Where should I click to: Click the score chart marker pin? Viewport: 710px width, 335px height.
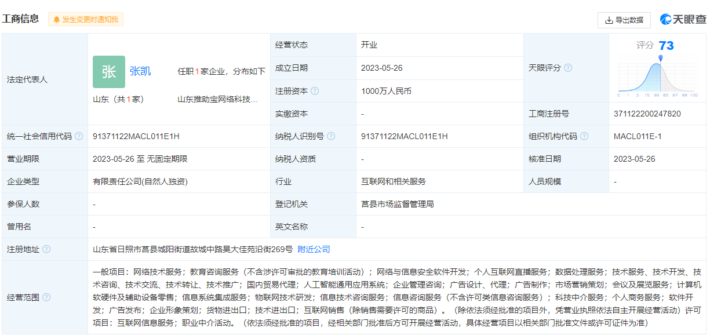(661, 59)
